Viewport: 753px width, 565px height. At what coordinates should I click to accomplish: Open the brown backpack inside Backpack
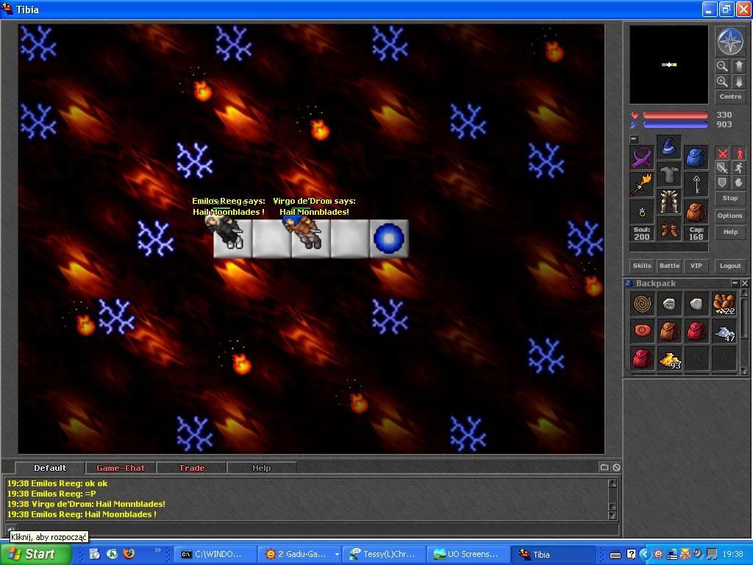[x=669, y=332]
